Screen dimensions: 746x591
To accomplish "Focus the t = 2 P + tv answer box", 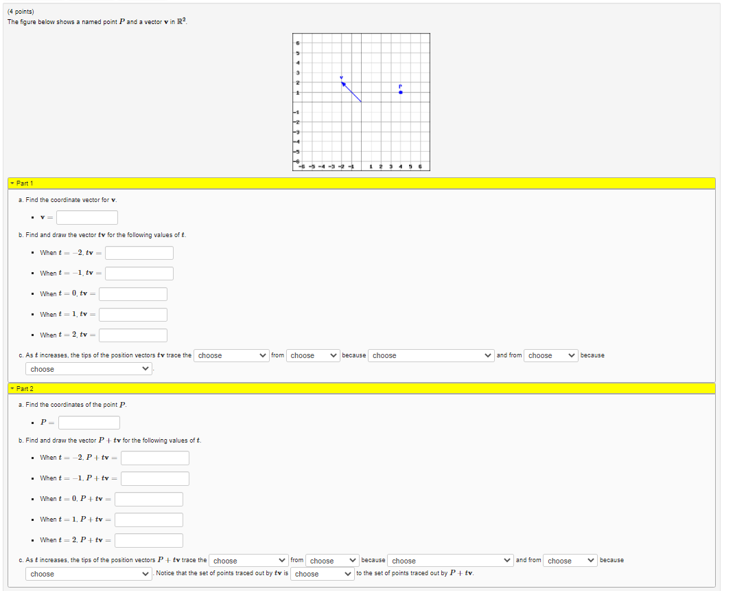I will tap(149, 541).
